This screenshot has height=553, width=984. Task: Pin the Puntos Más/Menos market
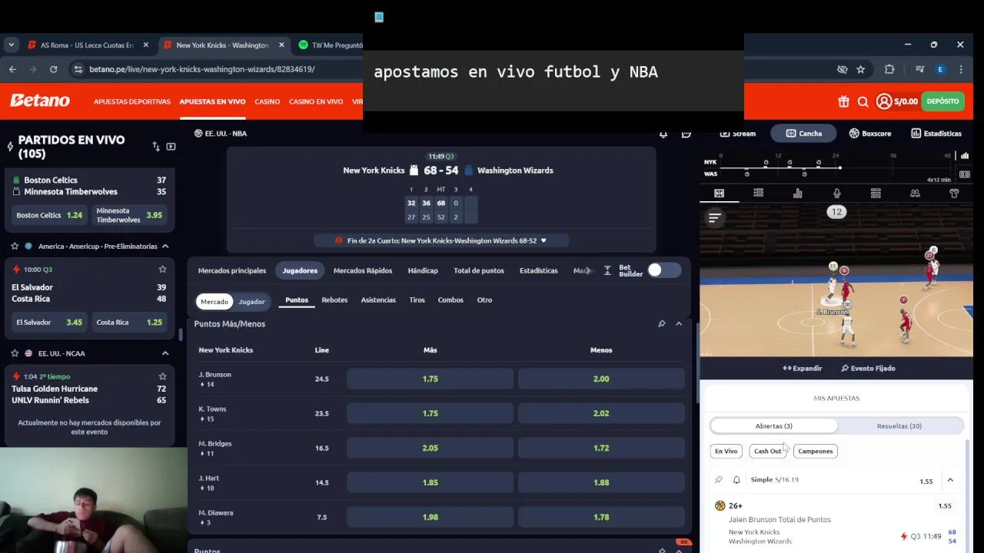661,323
